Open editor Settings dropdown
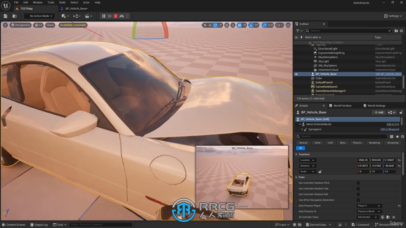This screenshot has width=406, height=228. coord(393,16)
